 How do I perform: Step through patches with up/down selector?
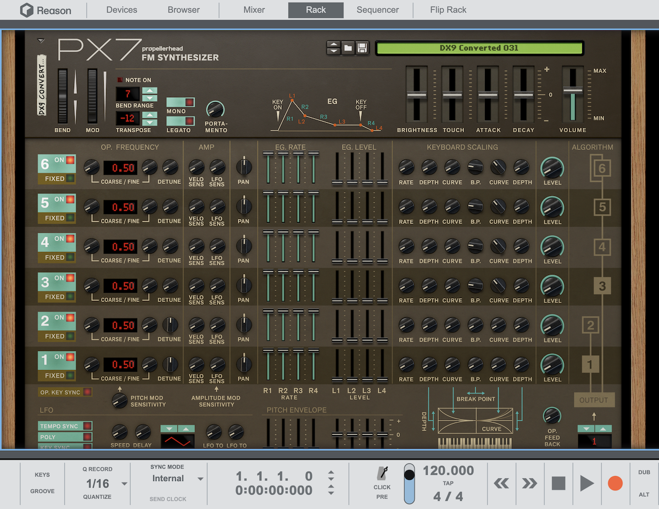(333, 48)
